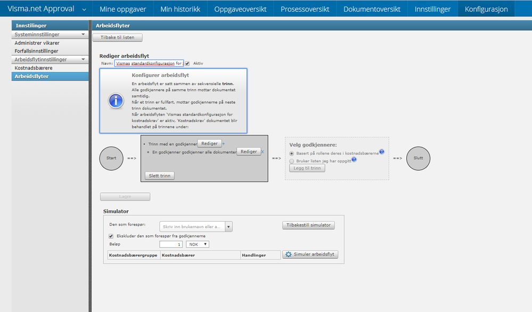Open help icon for Bruker listen option
The image size is (532, 312).
(354, 159)
